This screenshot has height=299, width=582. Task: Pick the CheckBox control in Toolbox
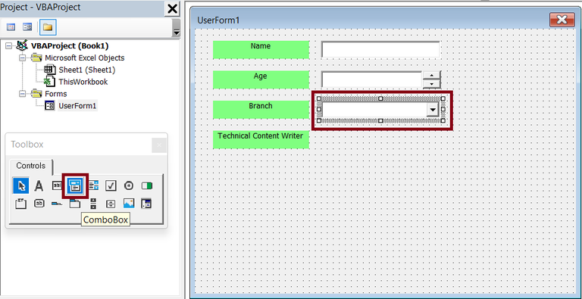[111, 185]
